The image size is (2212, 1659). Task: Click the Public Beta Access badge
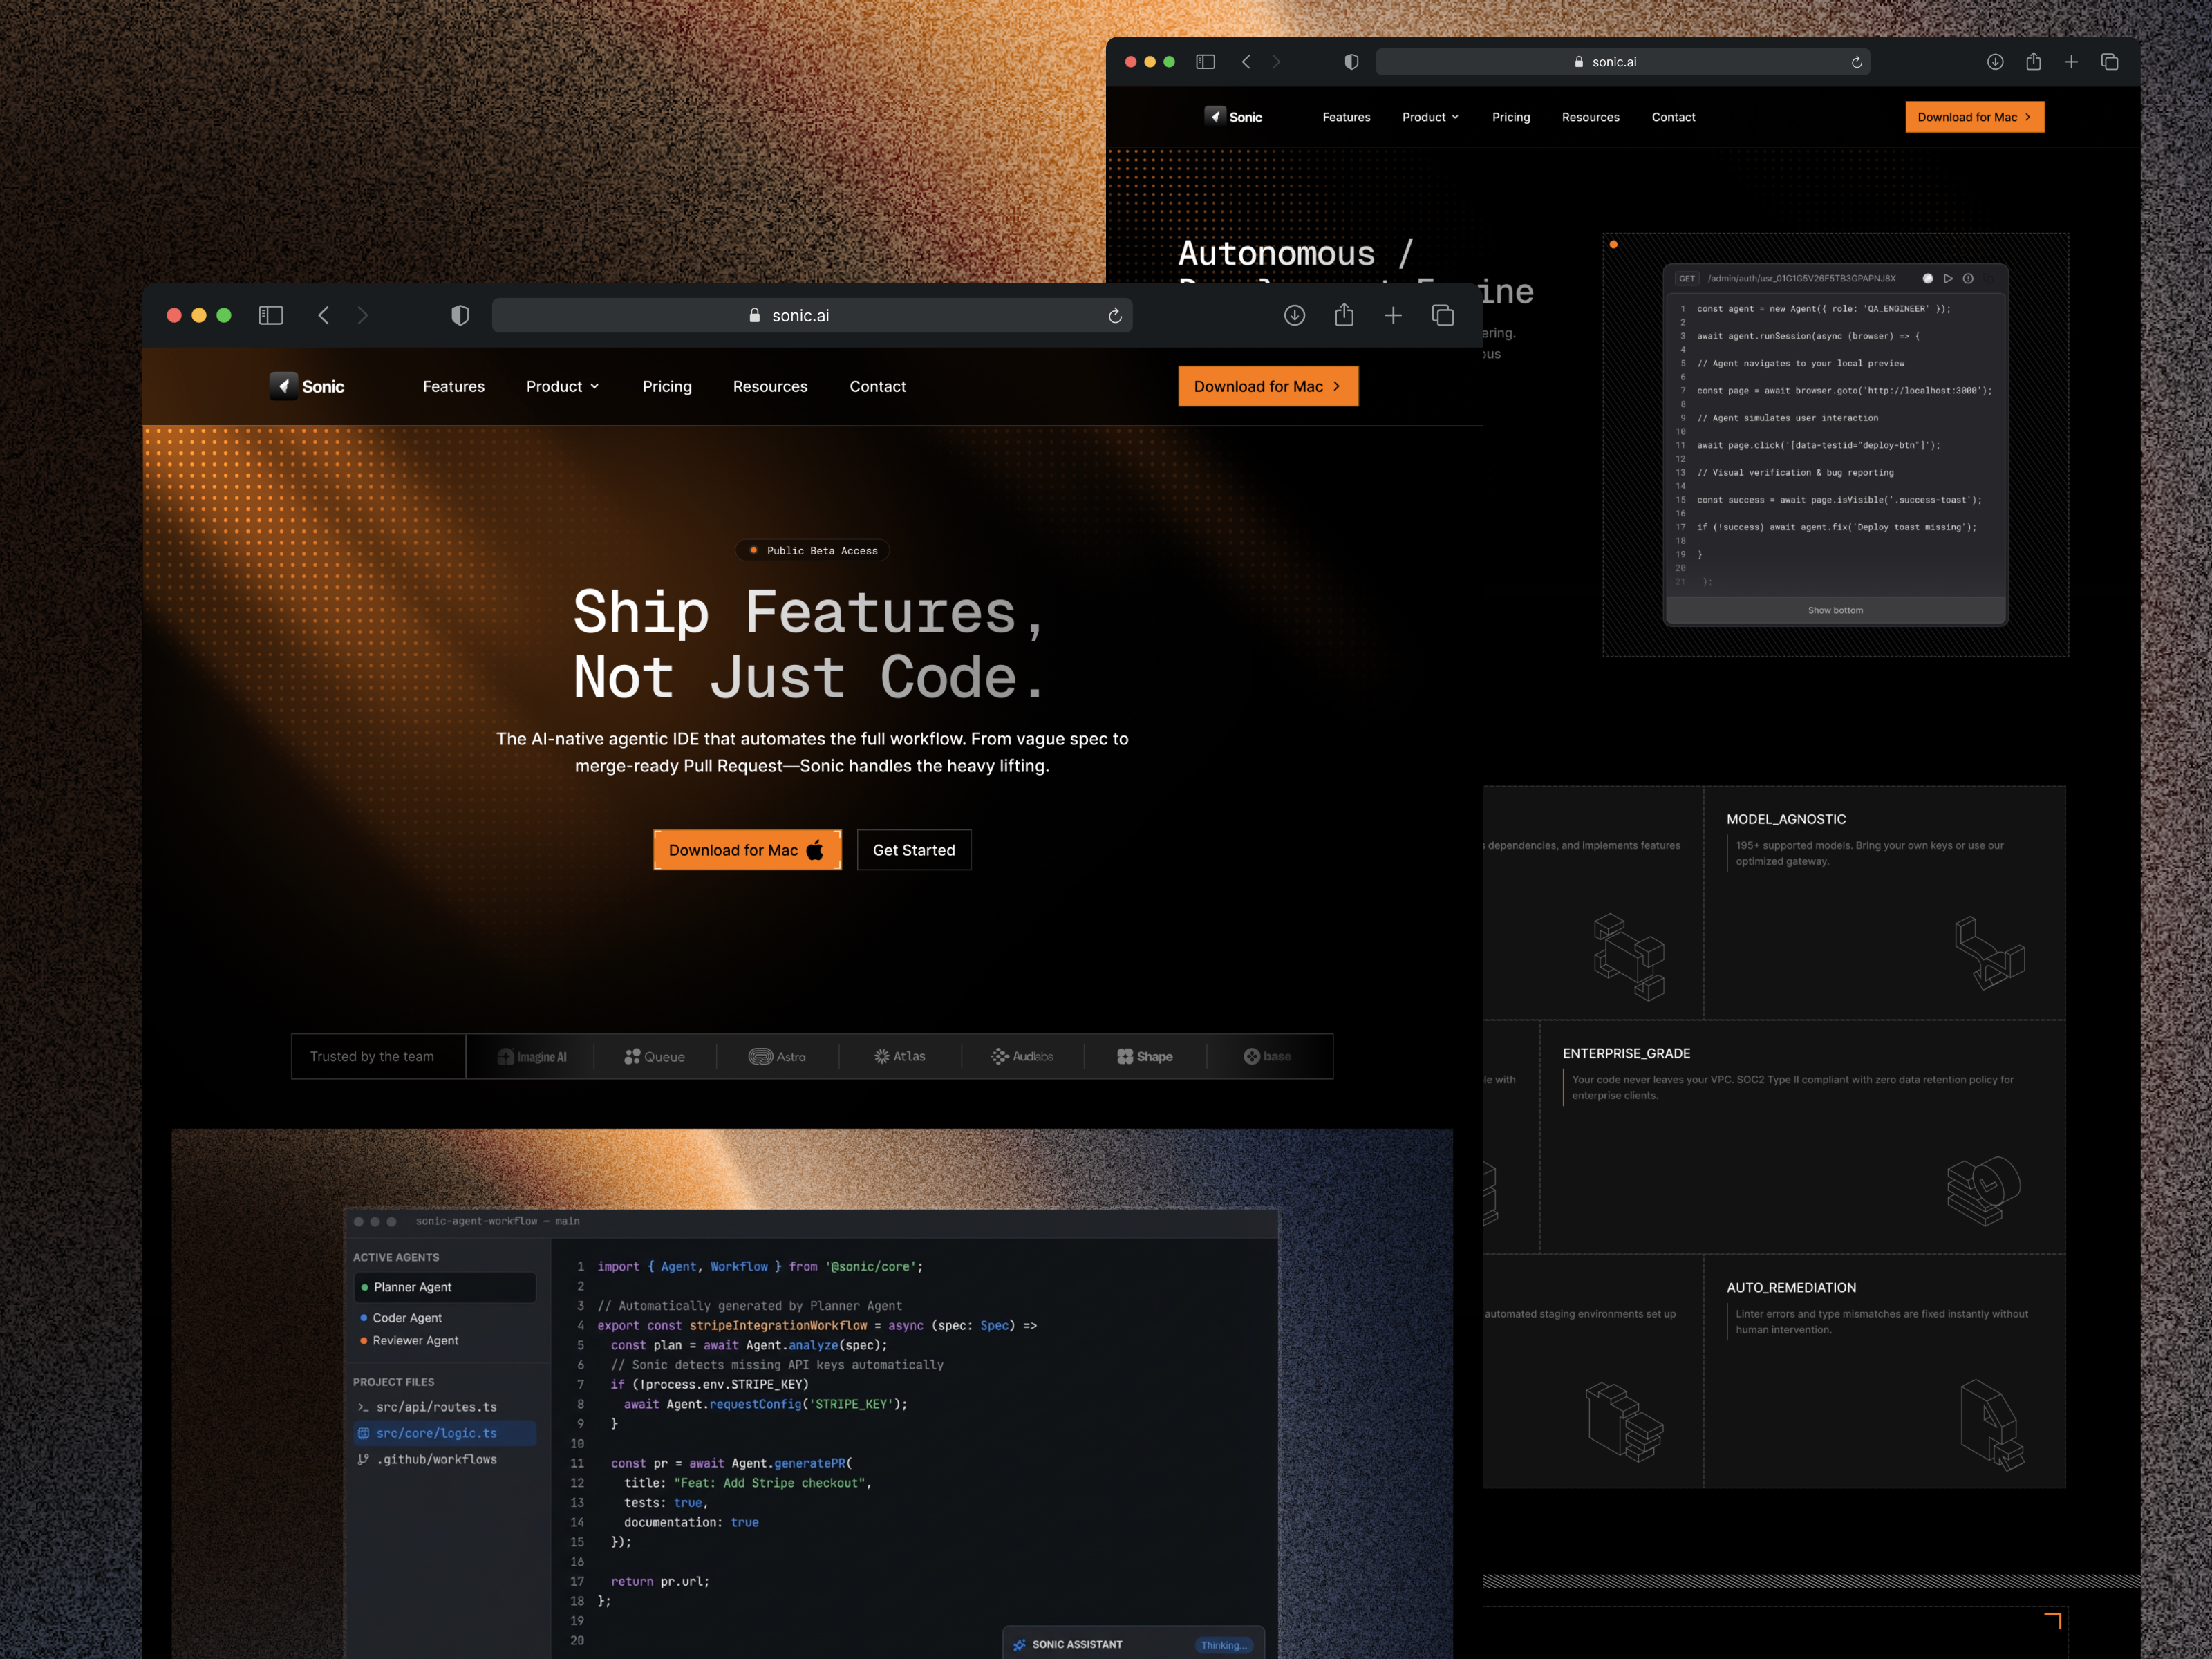point(812,550)
